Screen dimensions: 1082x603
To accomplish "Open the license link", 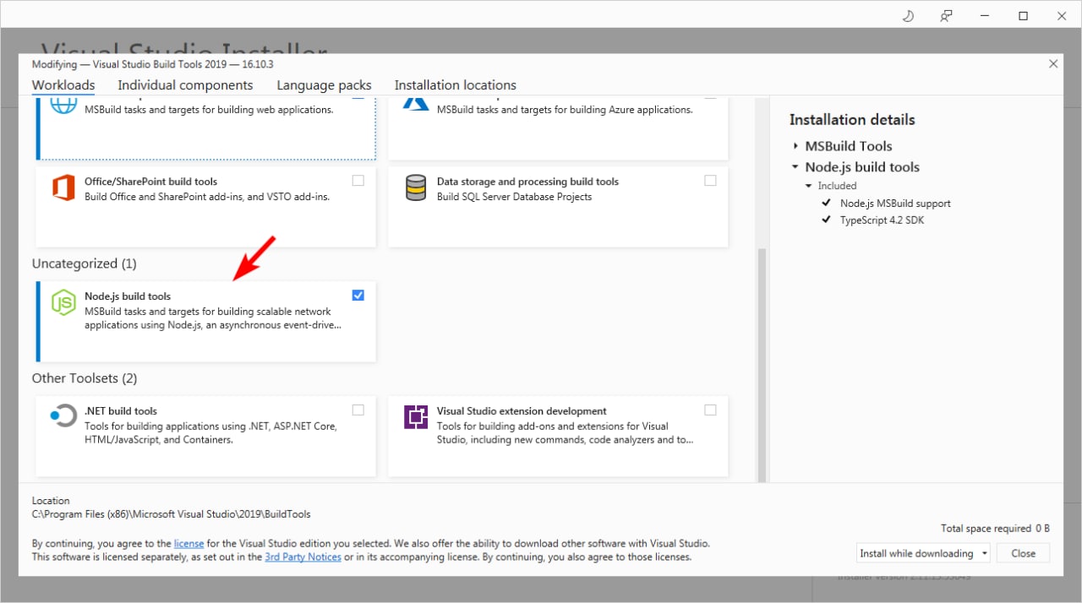I will pos(189,543).
